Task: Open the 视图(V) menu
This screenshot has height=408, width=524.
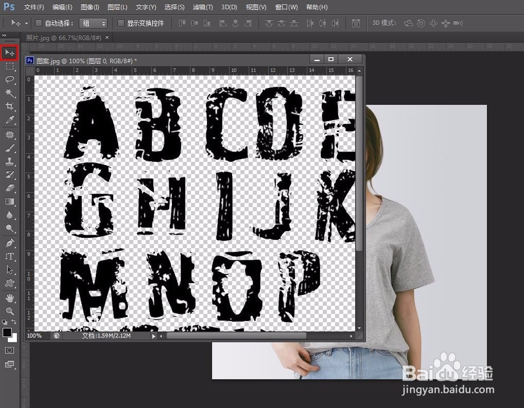Action: [256, 7]
